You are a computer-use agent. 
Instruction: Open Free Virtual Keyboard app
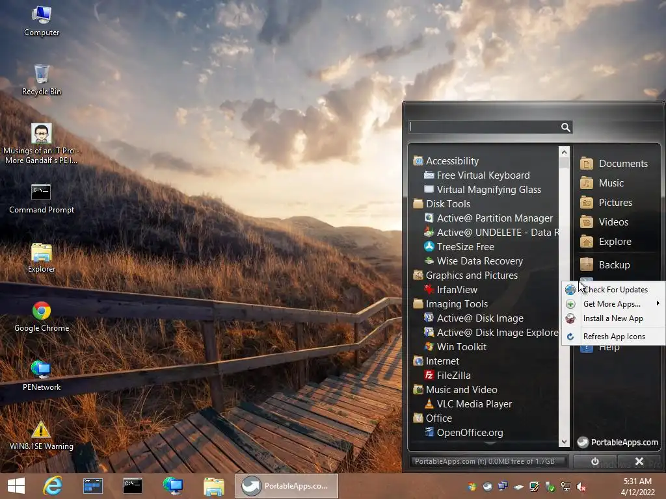coord(477,175)
